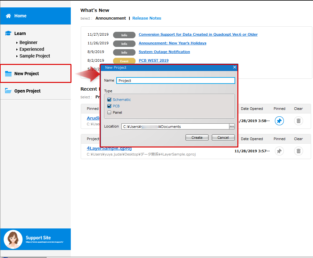Pin the 4LayerSample.qproj project
This screenshot has width=313, height=258.
(x=279, y=151)
